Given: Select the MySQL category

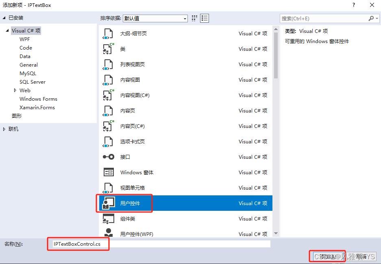Looking at the screenshot, I should [x=28, y=73].
